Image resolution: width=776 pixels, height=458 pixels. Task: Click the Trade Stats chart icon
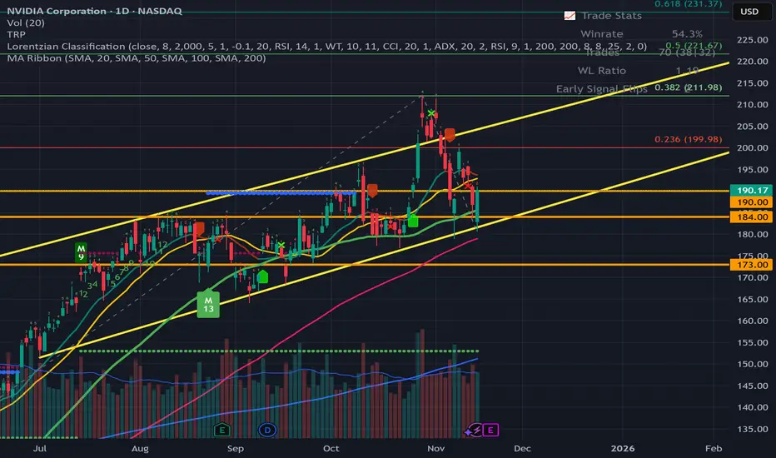point(570,16)
